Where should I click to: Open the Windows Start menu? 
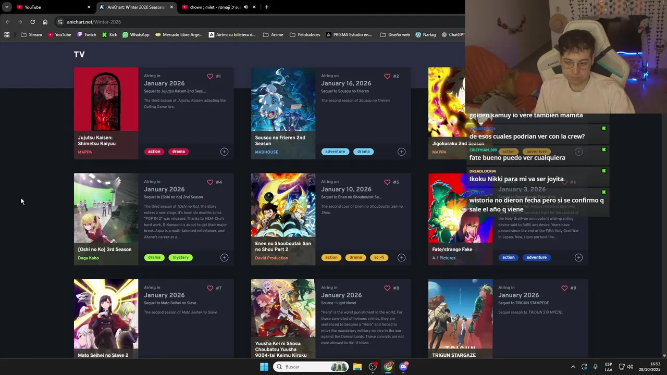point(264,367)
